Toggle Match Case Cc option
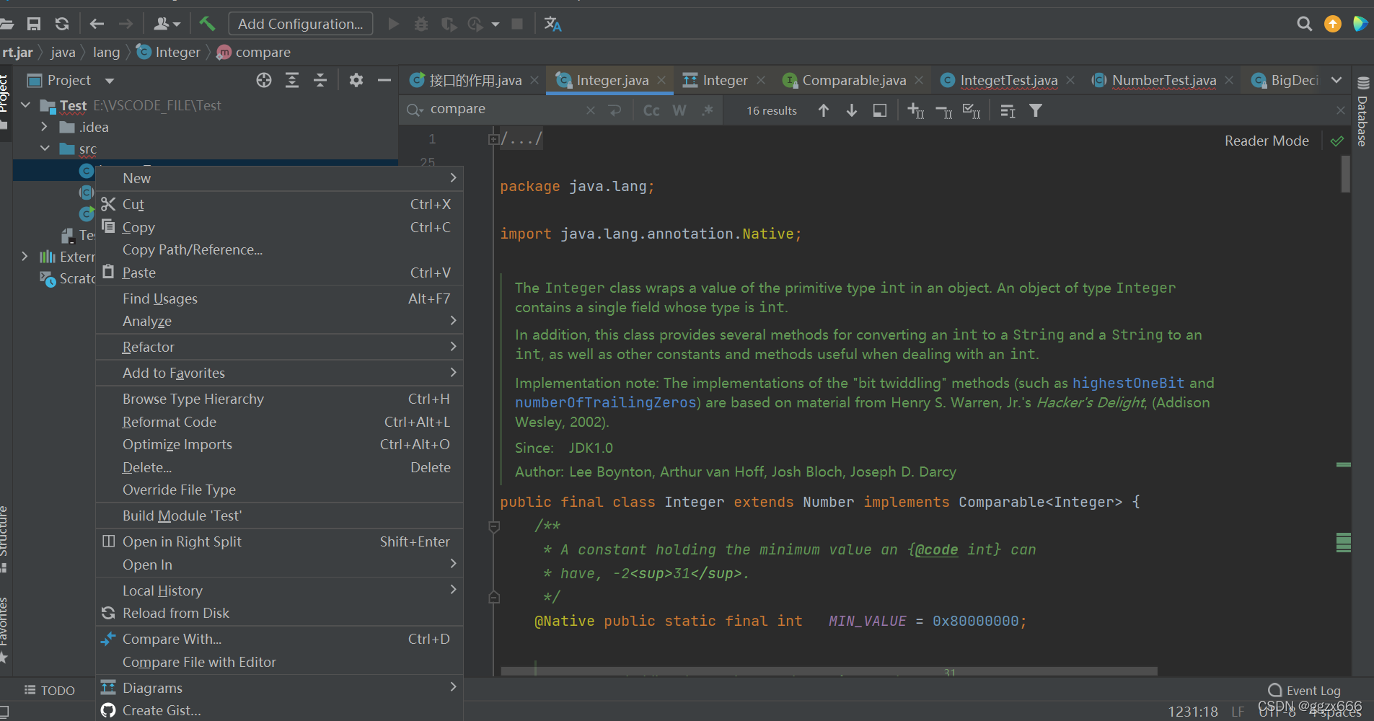 pos(651,110)
